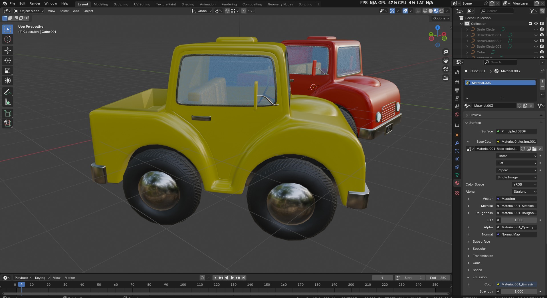Toggle viewport gizmos button
Viewport: 547px width, 298px height.
tap(392, 11)
